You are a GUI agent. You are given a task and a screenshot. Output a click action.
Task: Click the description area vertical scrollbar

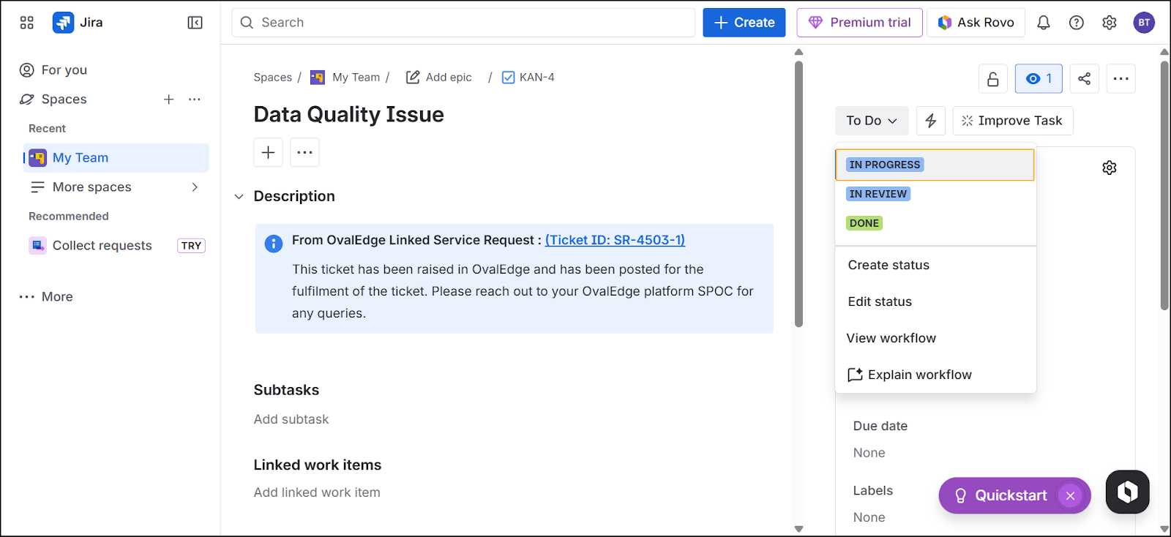pos(798,194)
